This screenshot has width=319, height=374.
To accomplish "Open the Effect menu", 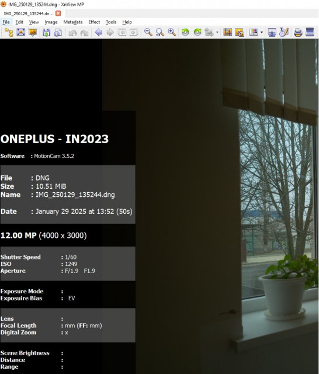I will click(x=94, y=22).
